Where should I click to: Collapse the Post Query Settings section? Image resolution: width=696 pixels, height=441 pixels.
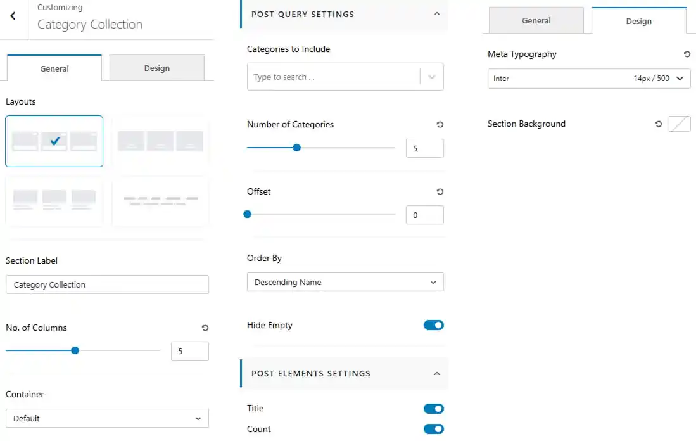point(437,14)
